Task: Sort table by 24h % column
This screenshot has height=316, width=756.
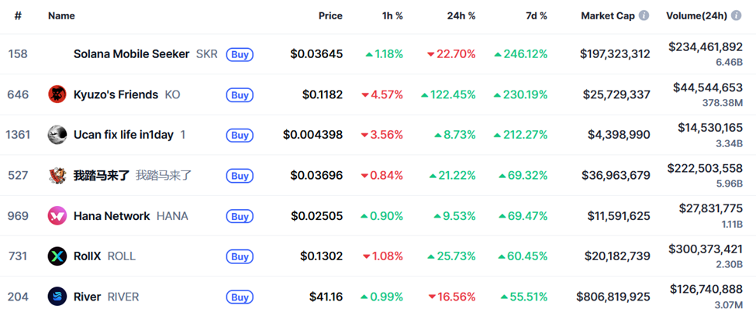Action: coord(461,15)
